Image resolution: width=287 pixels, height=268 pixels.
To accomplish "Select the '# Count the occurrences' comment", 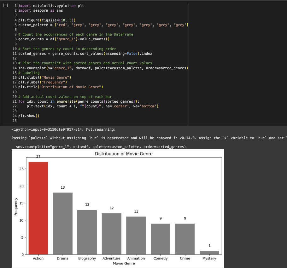I will 76,34.
